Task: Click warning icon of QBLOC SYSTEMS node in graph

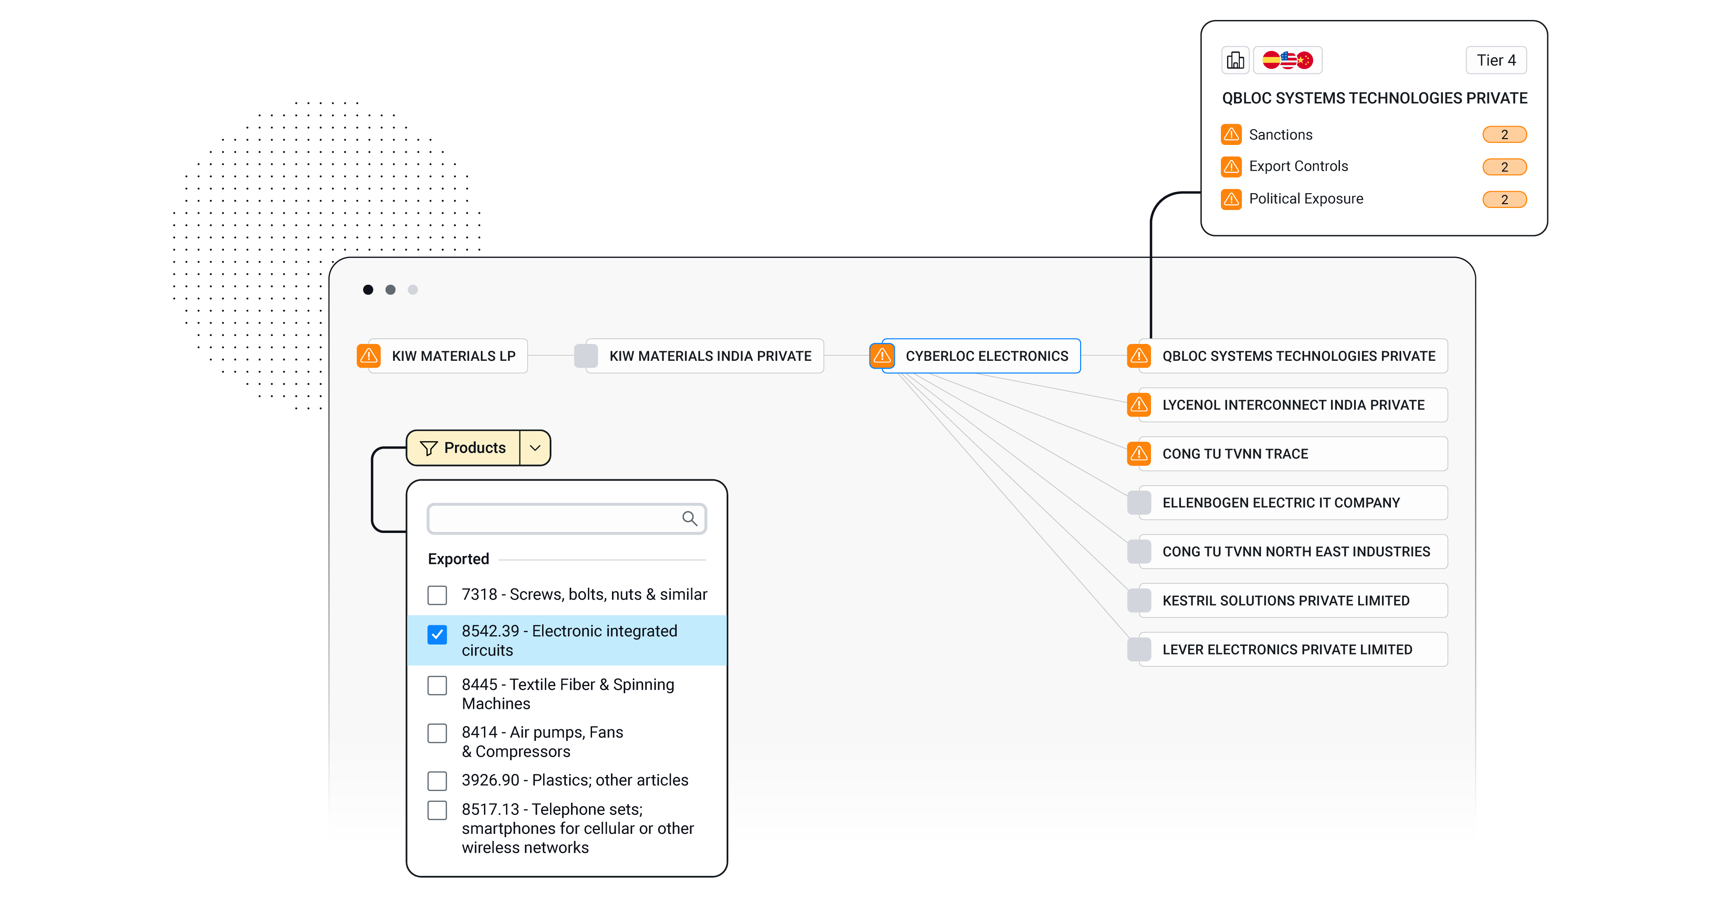Action: [x=1139, y=356]
